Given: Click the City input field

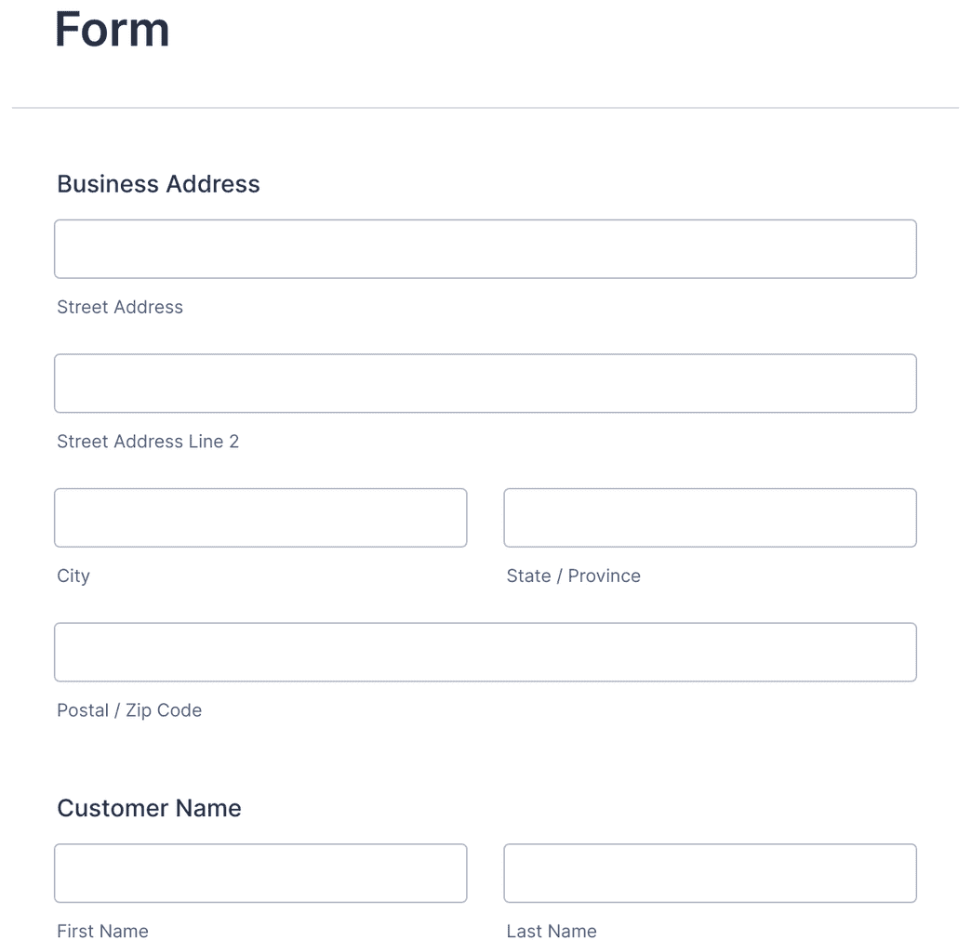Looking at the screenshot, I should [260, 517].
